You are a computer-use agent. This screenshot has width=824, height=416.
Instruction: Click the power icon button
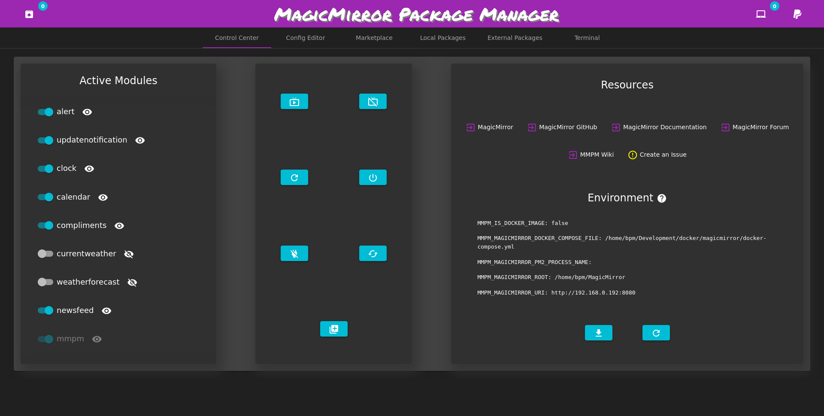[x=373, y=177]
